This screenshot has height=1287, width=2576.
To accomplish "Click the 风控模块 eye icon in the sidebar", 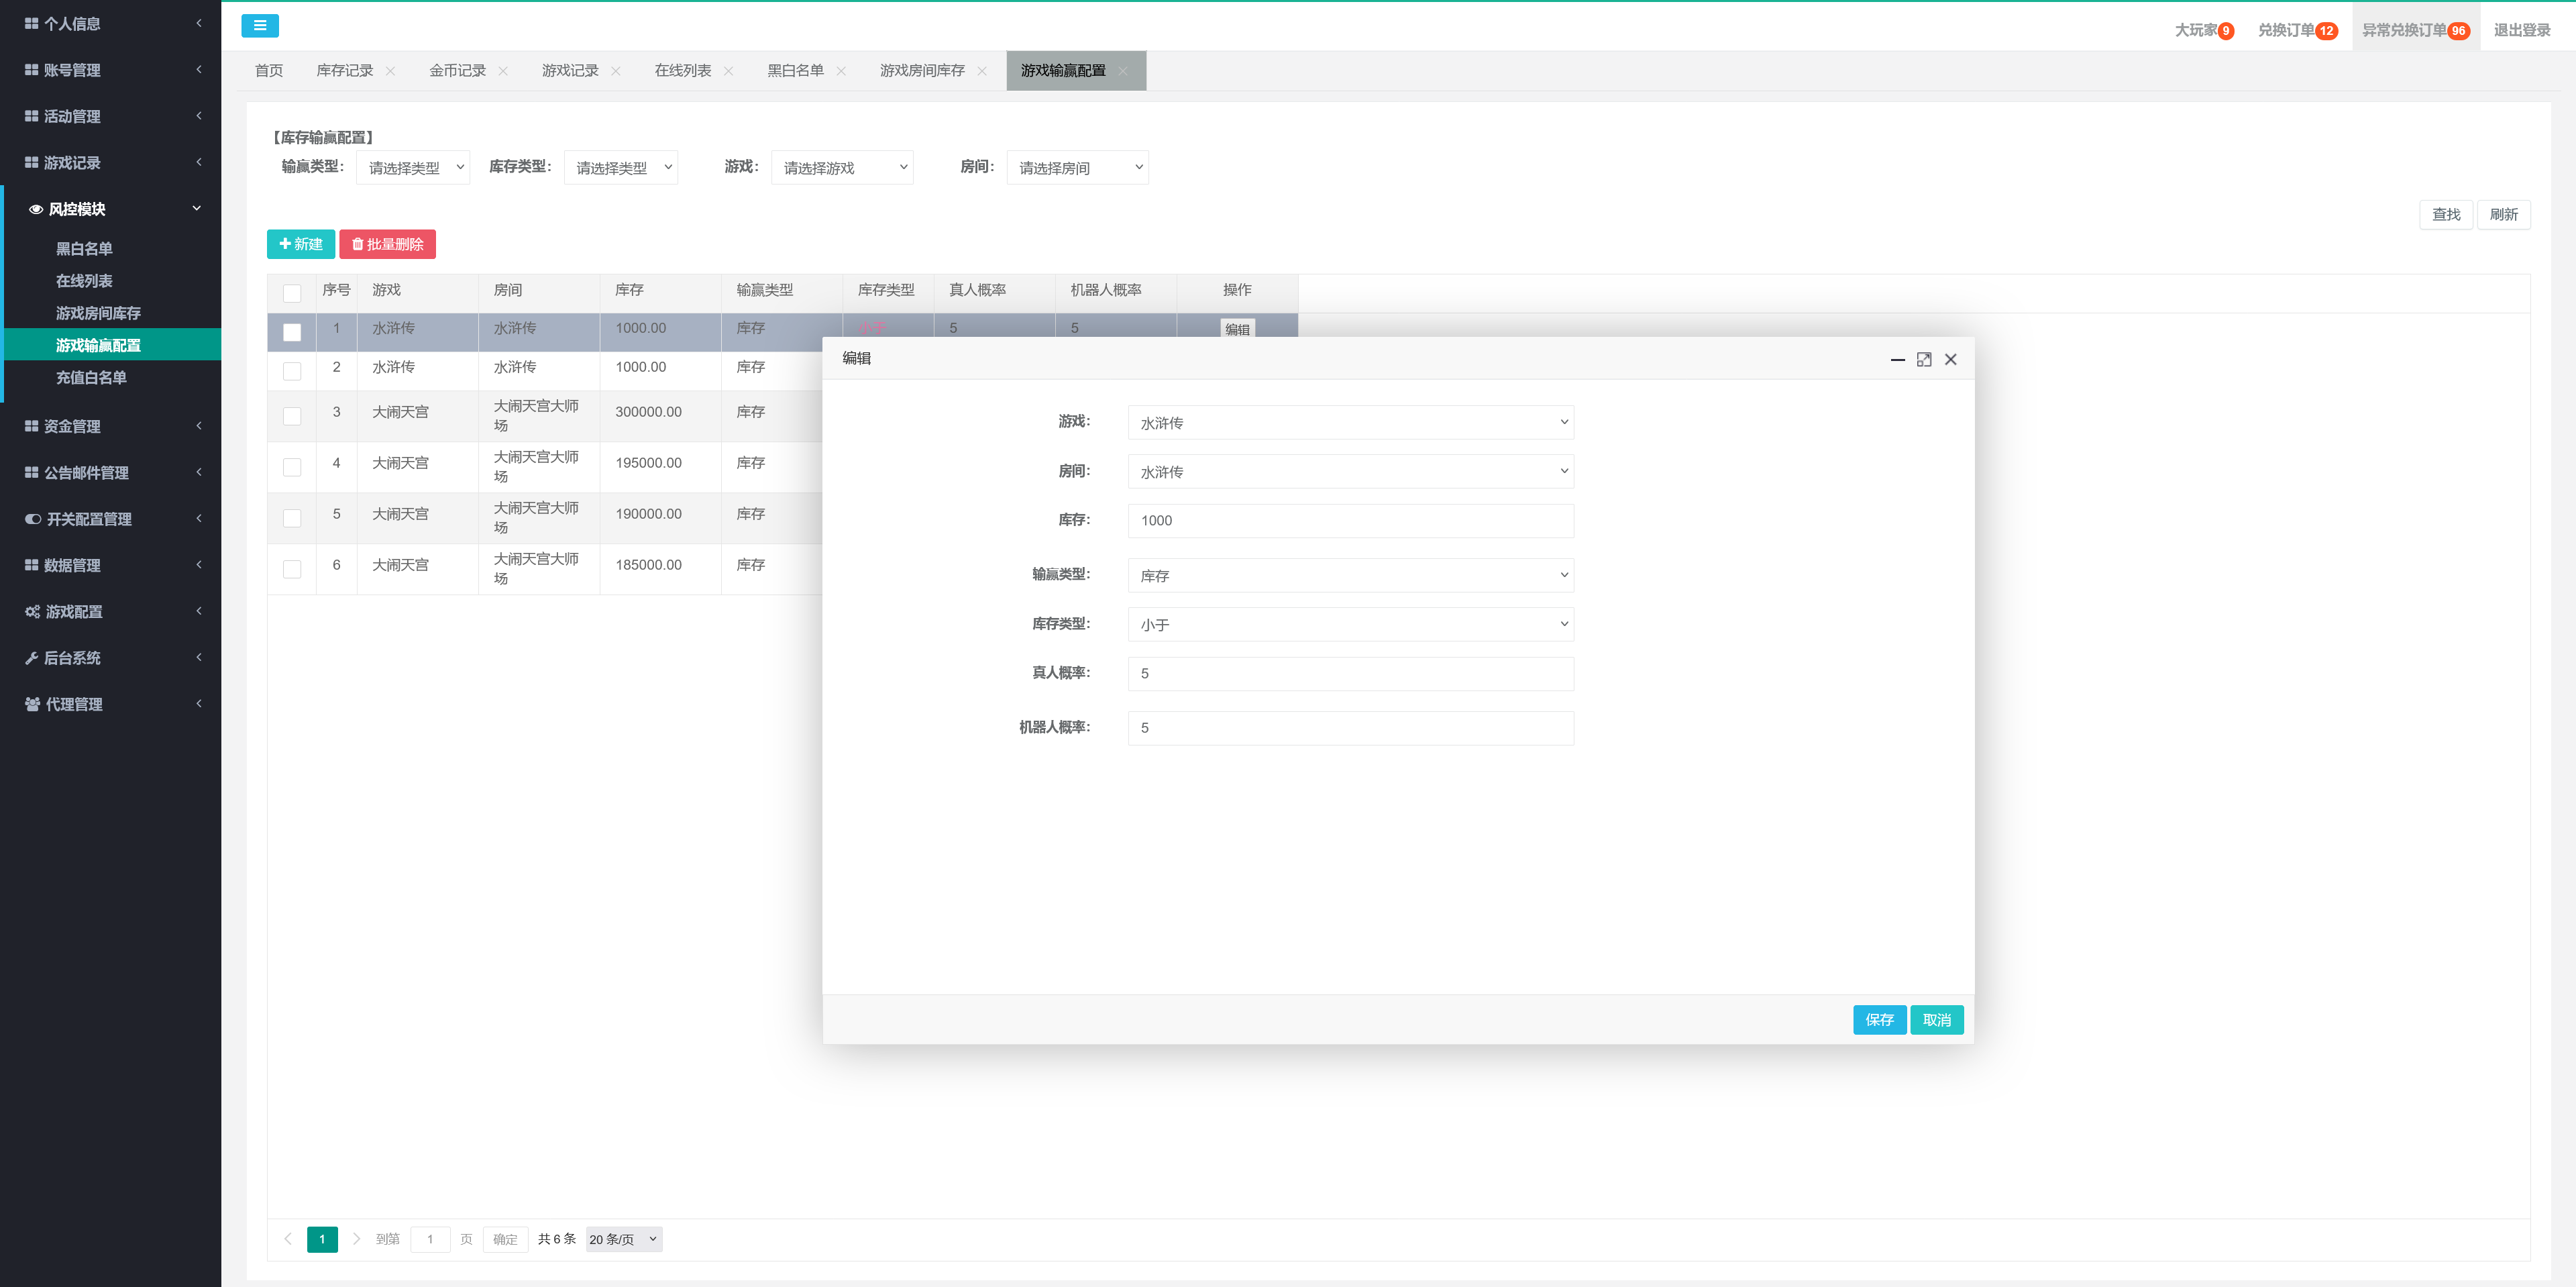I will click(x=36, y=210).
